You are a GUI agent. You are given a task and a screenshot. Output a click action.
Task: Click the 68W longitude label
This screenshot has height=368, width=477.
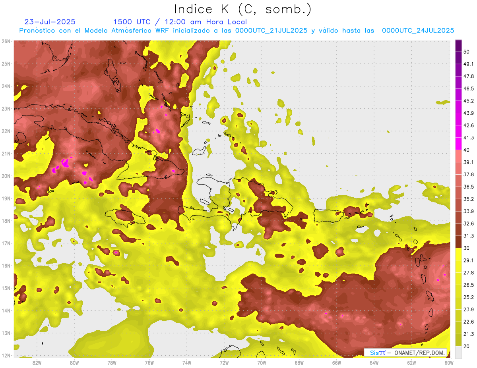tap(299, 362)
